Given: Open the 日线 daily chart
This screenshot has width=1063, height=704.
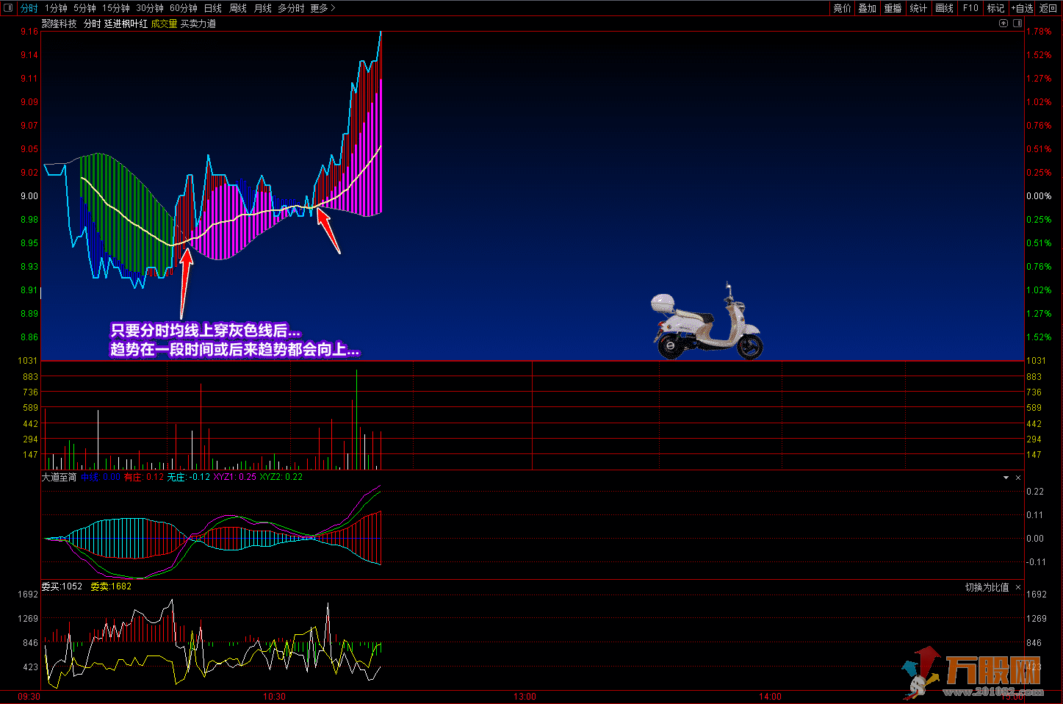Looking at the screenshot, I should point(213,8).
